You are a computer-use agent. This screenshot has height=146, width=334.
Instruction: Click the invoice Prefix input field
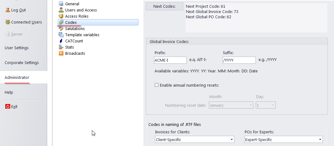click(170, 60)
